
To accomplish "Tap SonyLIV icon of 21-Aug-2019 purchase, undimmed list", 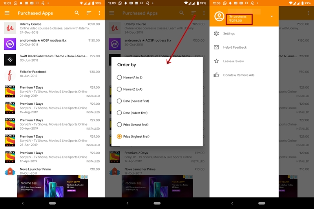I will 10,91.
